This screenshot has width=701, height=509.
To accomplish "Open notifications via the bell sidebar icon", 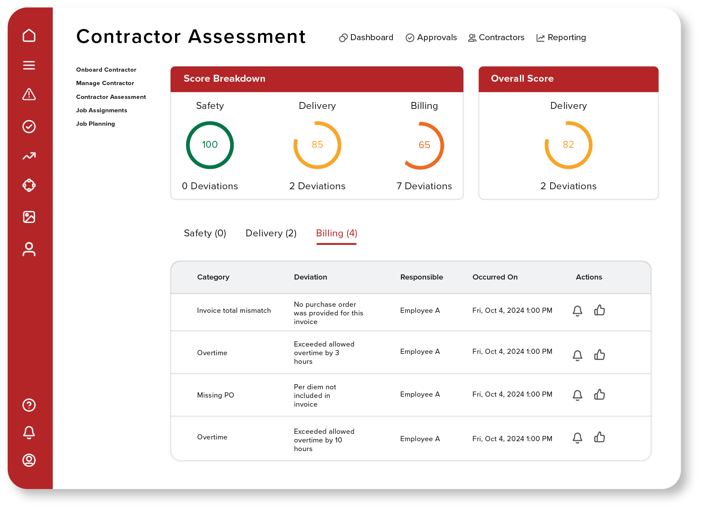I will point(29,433).
